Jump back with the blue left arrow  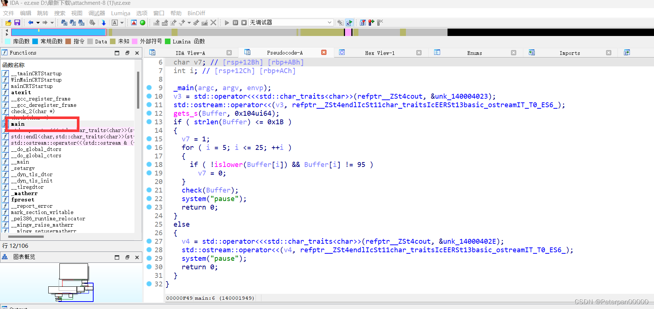(x=31, y=23)
